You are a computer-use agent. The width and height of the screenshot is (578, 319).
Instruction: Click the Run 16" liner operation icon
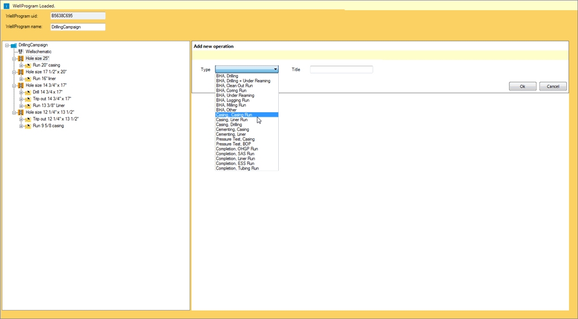pyautogui.click(x=28, y=79)
